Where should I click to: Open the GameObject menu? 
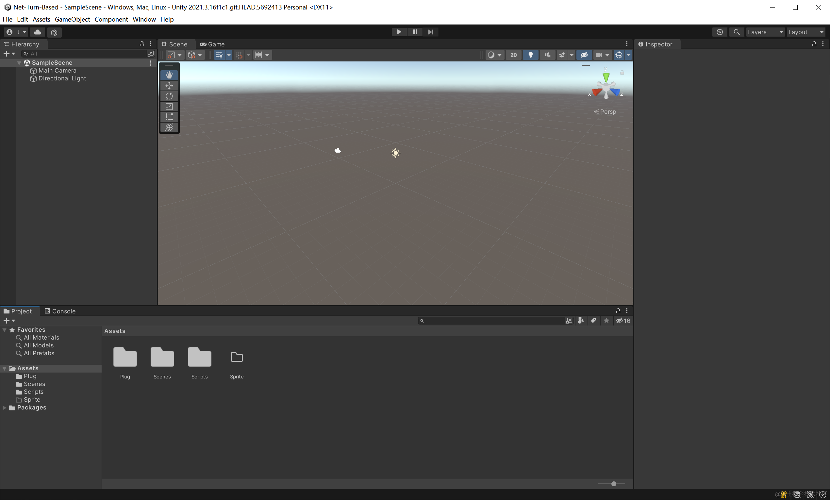tap(72, 19)
